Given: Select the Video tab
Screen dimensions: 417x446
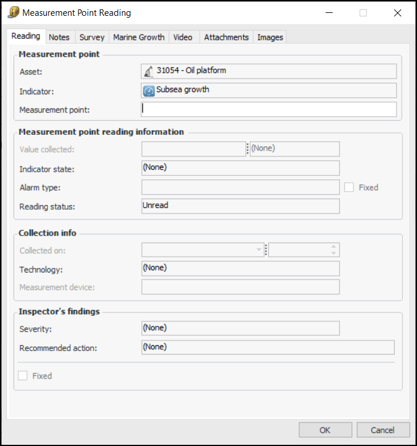Looking at the screenshot, I should point(183,38).
